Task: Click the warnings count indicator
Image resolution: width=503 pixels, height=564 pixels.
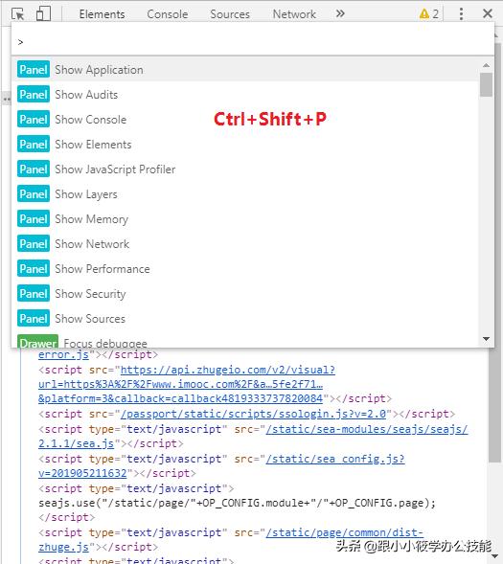Action: coord(429,14)
